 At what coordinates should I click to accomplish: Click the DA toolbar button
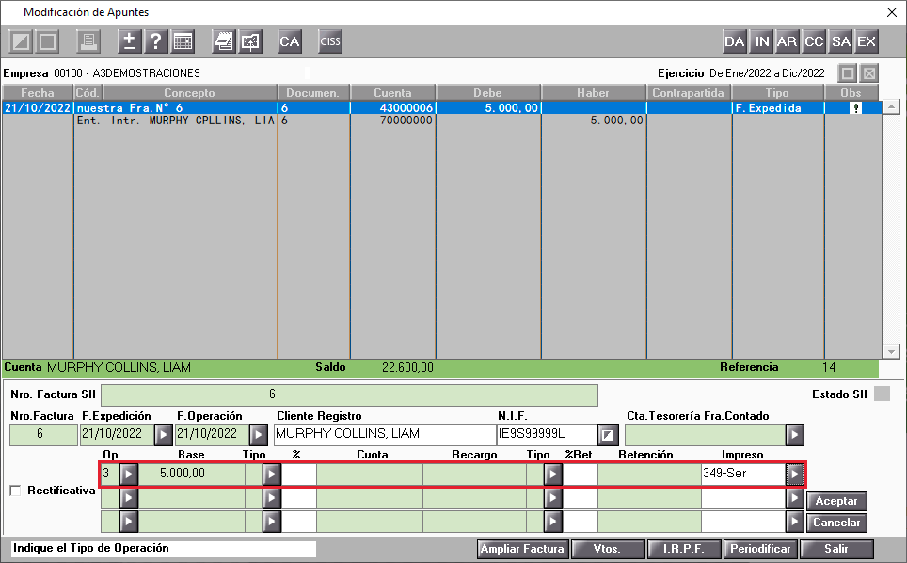pyautogui.click(x=734, y=41)
